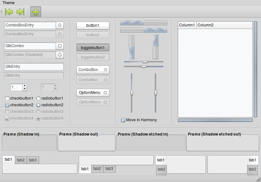Select tab1 in the top-tabbed notebook
This screenshot has width=261, height=182.
pos(9,159)
